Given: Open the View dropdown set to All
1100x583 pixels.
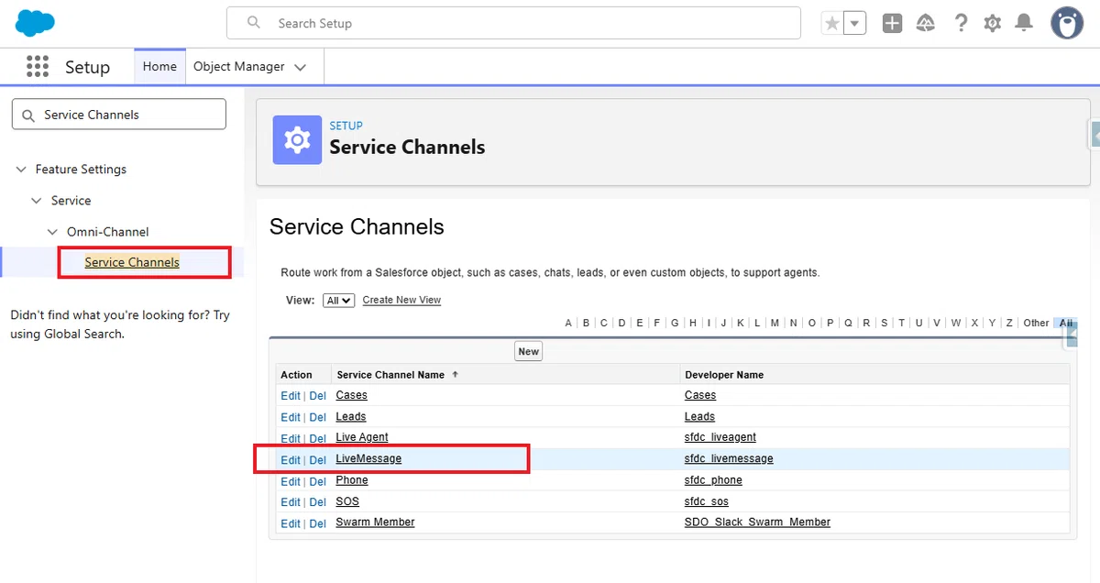Looking at the screenshot, I should (x=339, y=300).
